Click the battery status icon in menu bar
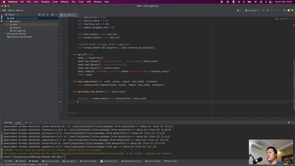 (249, 2)
